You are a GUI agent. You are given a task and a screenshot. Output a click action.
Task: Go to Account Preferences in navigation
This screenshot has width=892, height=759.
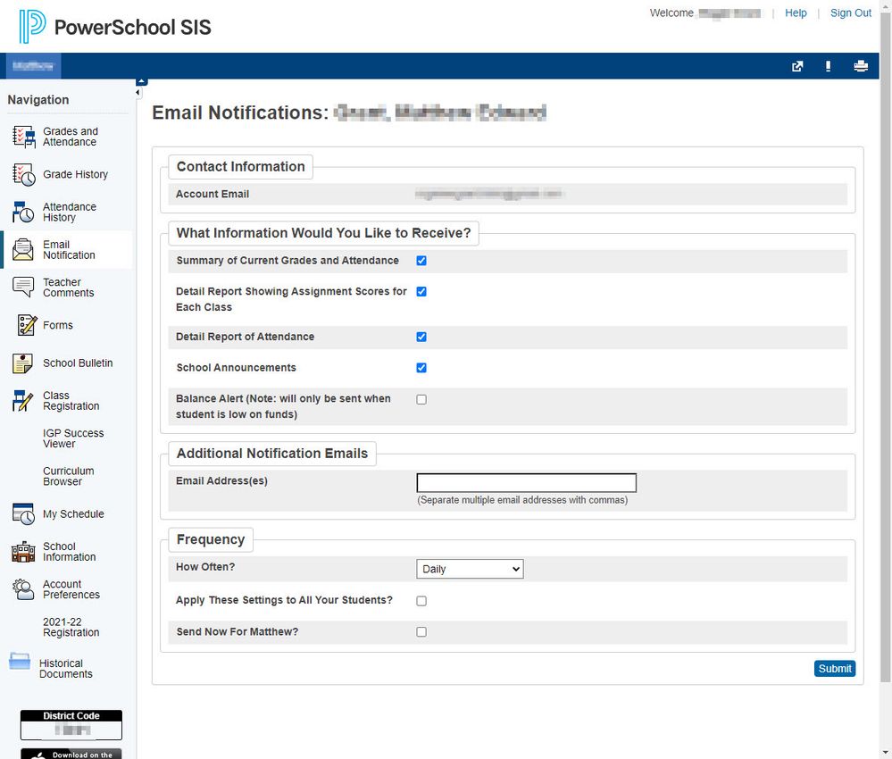point(71,589)
